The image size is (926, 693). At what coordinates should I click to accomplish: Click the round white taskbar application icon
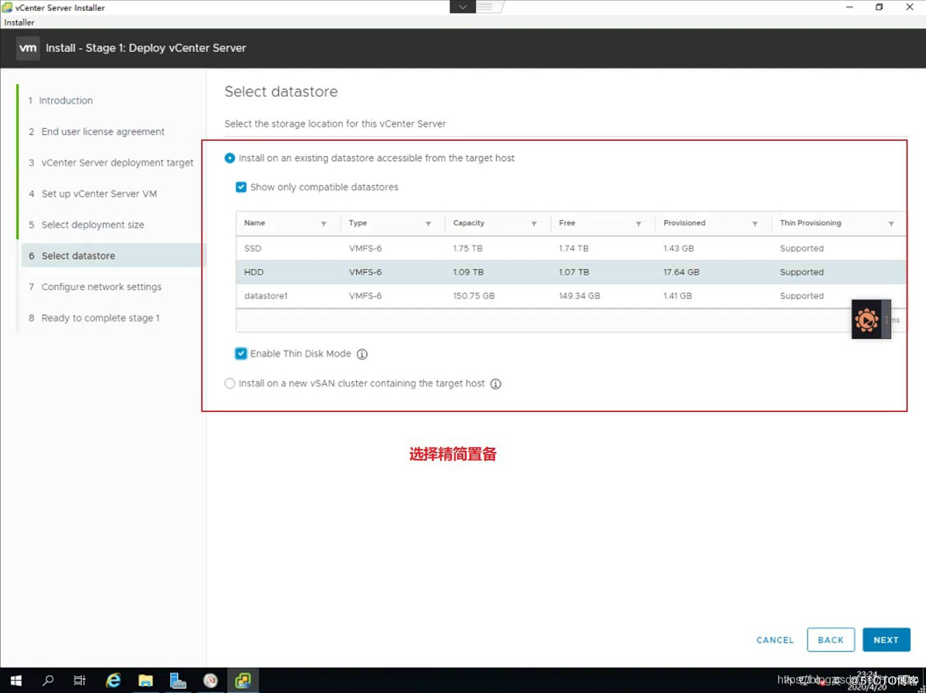tap(210, 680)
